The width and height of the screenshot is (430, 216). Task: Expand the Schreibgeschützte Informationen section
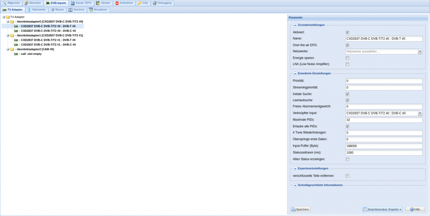(295, 186)
